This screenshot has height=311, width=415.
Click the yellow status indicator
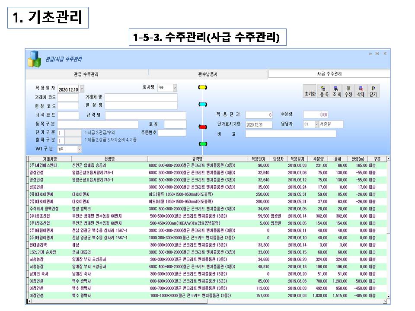(203, 87)
